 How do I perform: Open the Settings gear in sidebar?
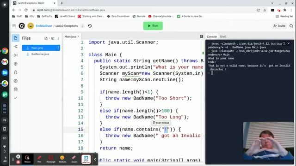pyautogui.click(x=15, y=81)
